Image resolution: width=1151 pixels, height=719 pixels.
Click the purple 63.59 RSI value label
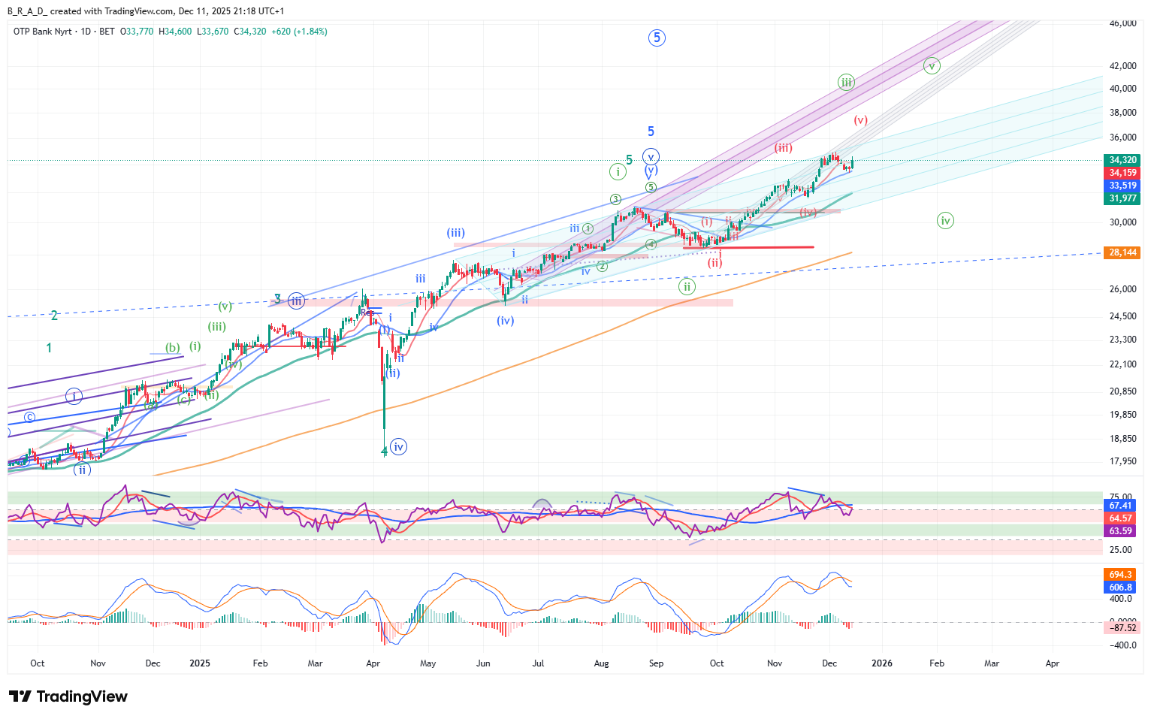click(x=1120, y=531)
